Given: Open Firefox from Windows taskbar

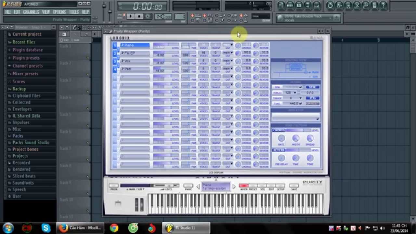Looking at the screenshot, I should tap(80, 228).
